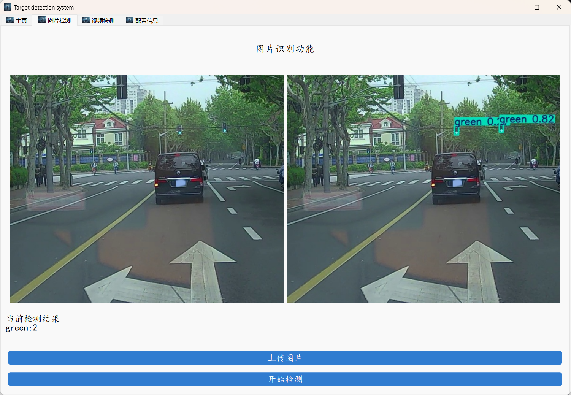Viewport: 571px width, 395px height.
Task: Click the icon on the 主页 tab
Action: [10, 20]
